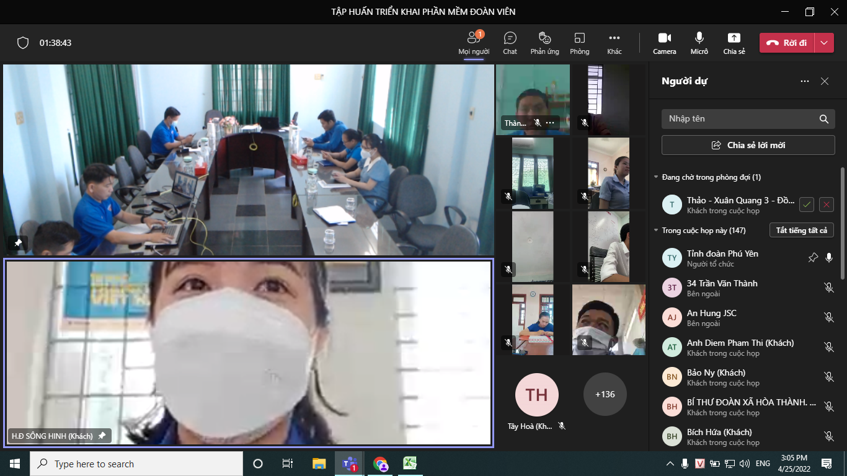Select the Mọi người people tab
Screen dimensions: 847x476
[x=474, y=43]
